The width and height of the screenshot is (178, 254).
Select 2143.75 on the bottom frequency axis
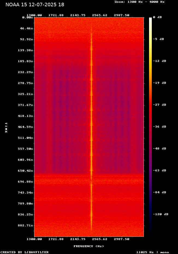click(x=78, y=239)
